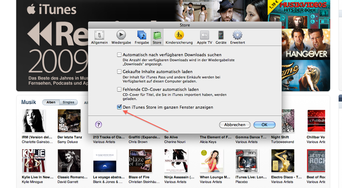The width and height of the screenshot is (342, 188).
Task: Enable Fehlende CD-Cover automatisch laden checkbox
Action: 119,89
